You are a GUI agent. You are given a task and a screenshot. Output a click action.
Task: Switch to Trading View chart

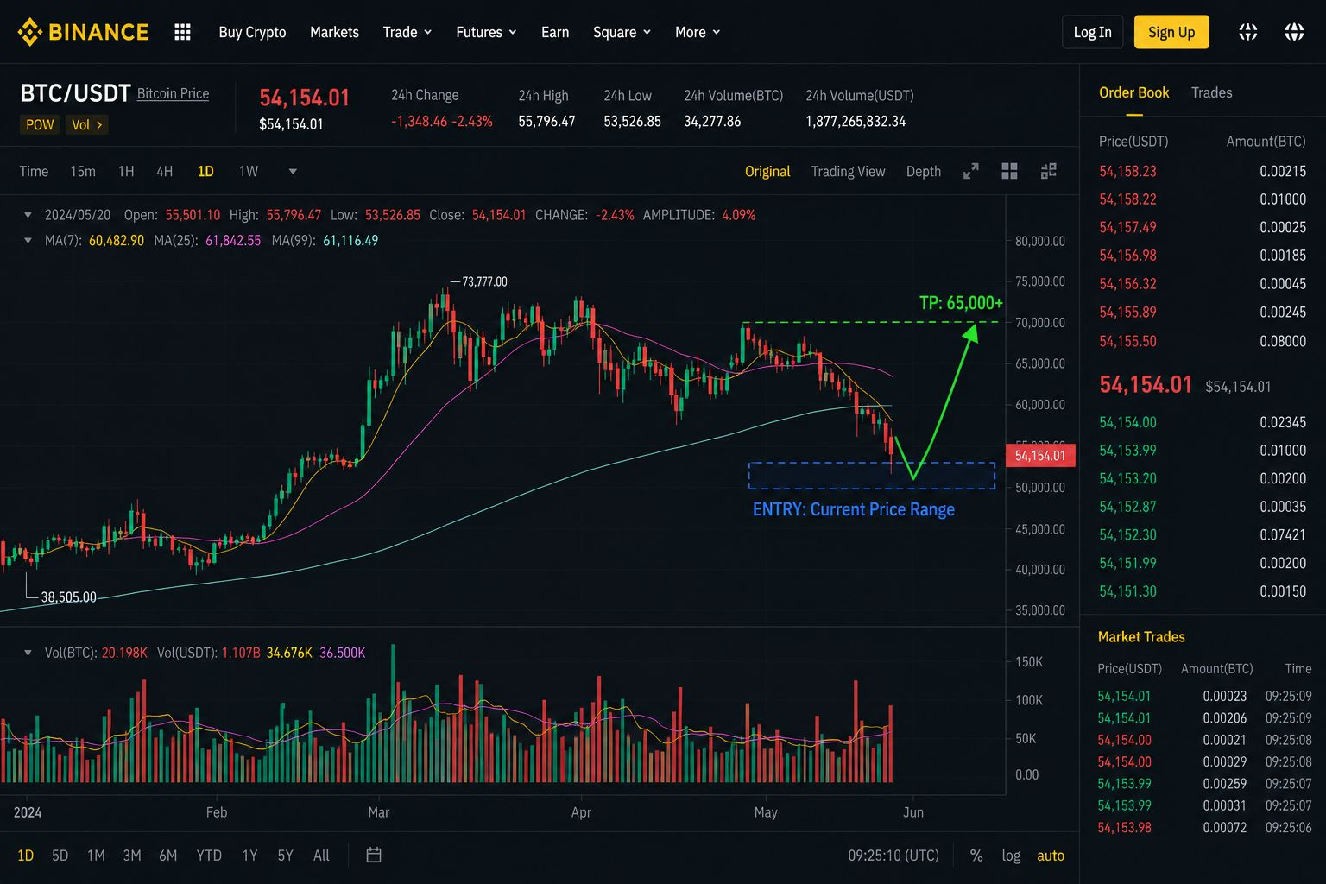(848, 171)
